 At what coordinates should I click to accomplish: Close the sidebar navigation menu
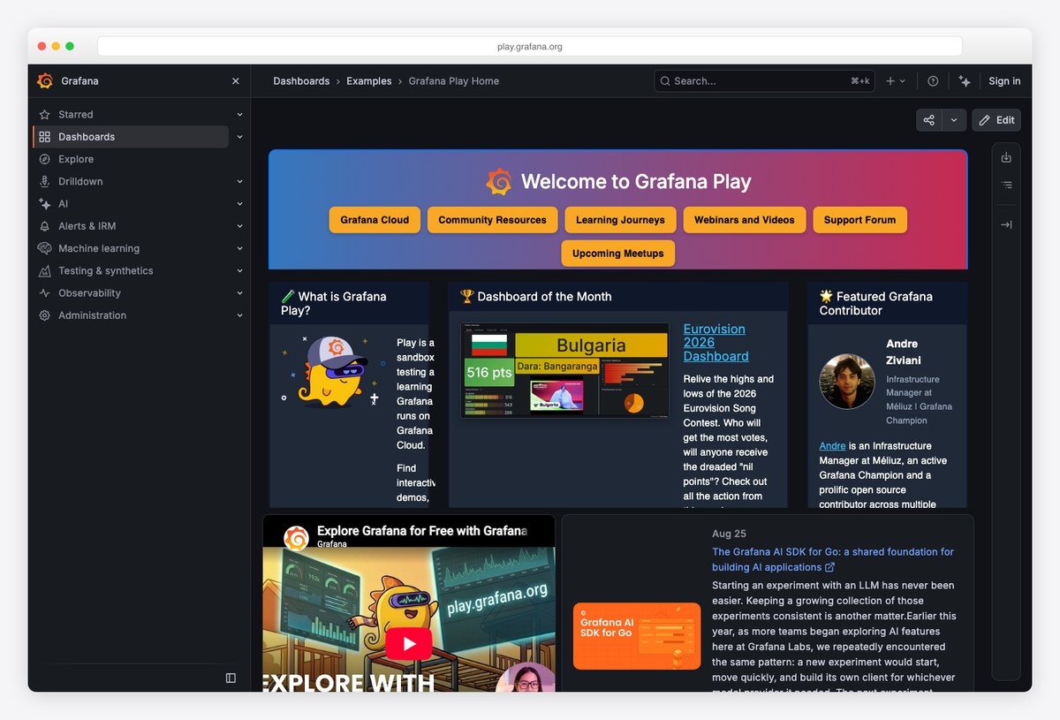click(x=235, y=81)
